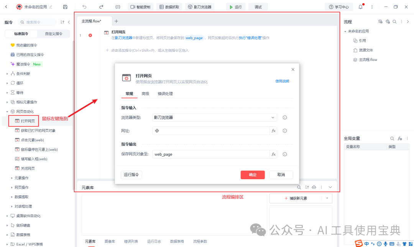Viewport: 414px width, 247px height.
Task: Open the three-dot menu in the global variables panel
Action: tap(407, 138)
